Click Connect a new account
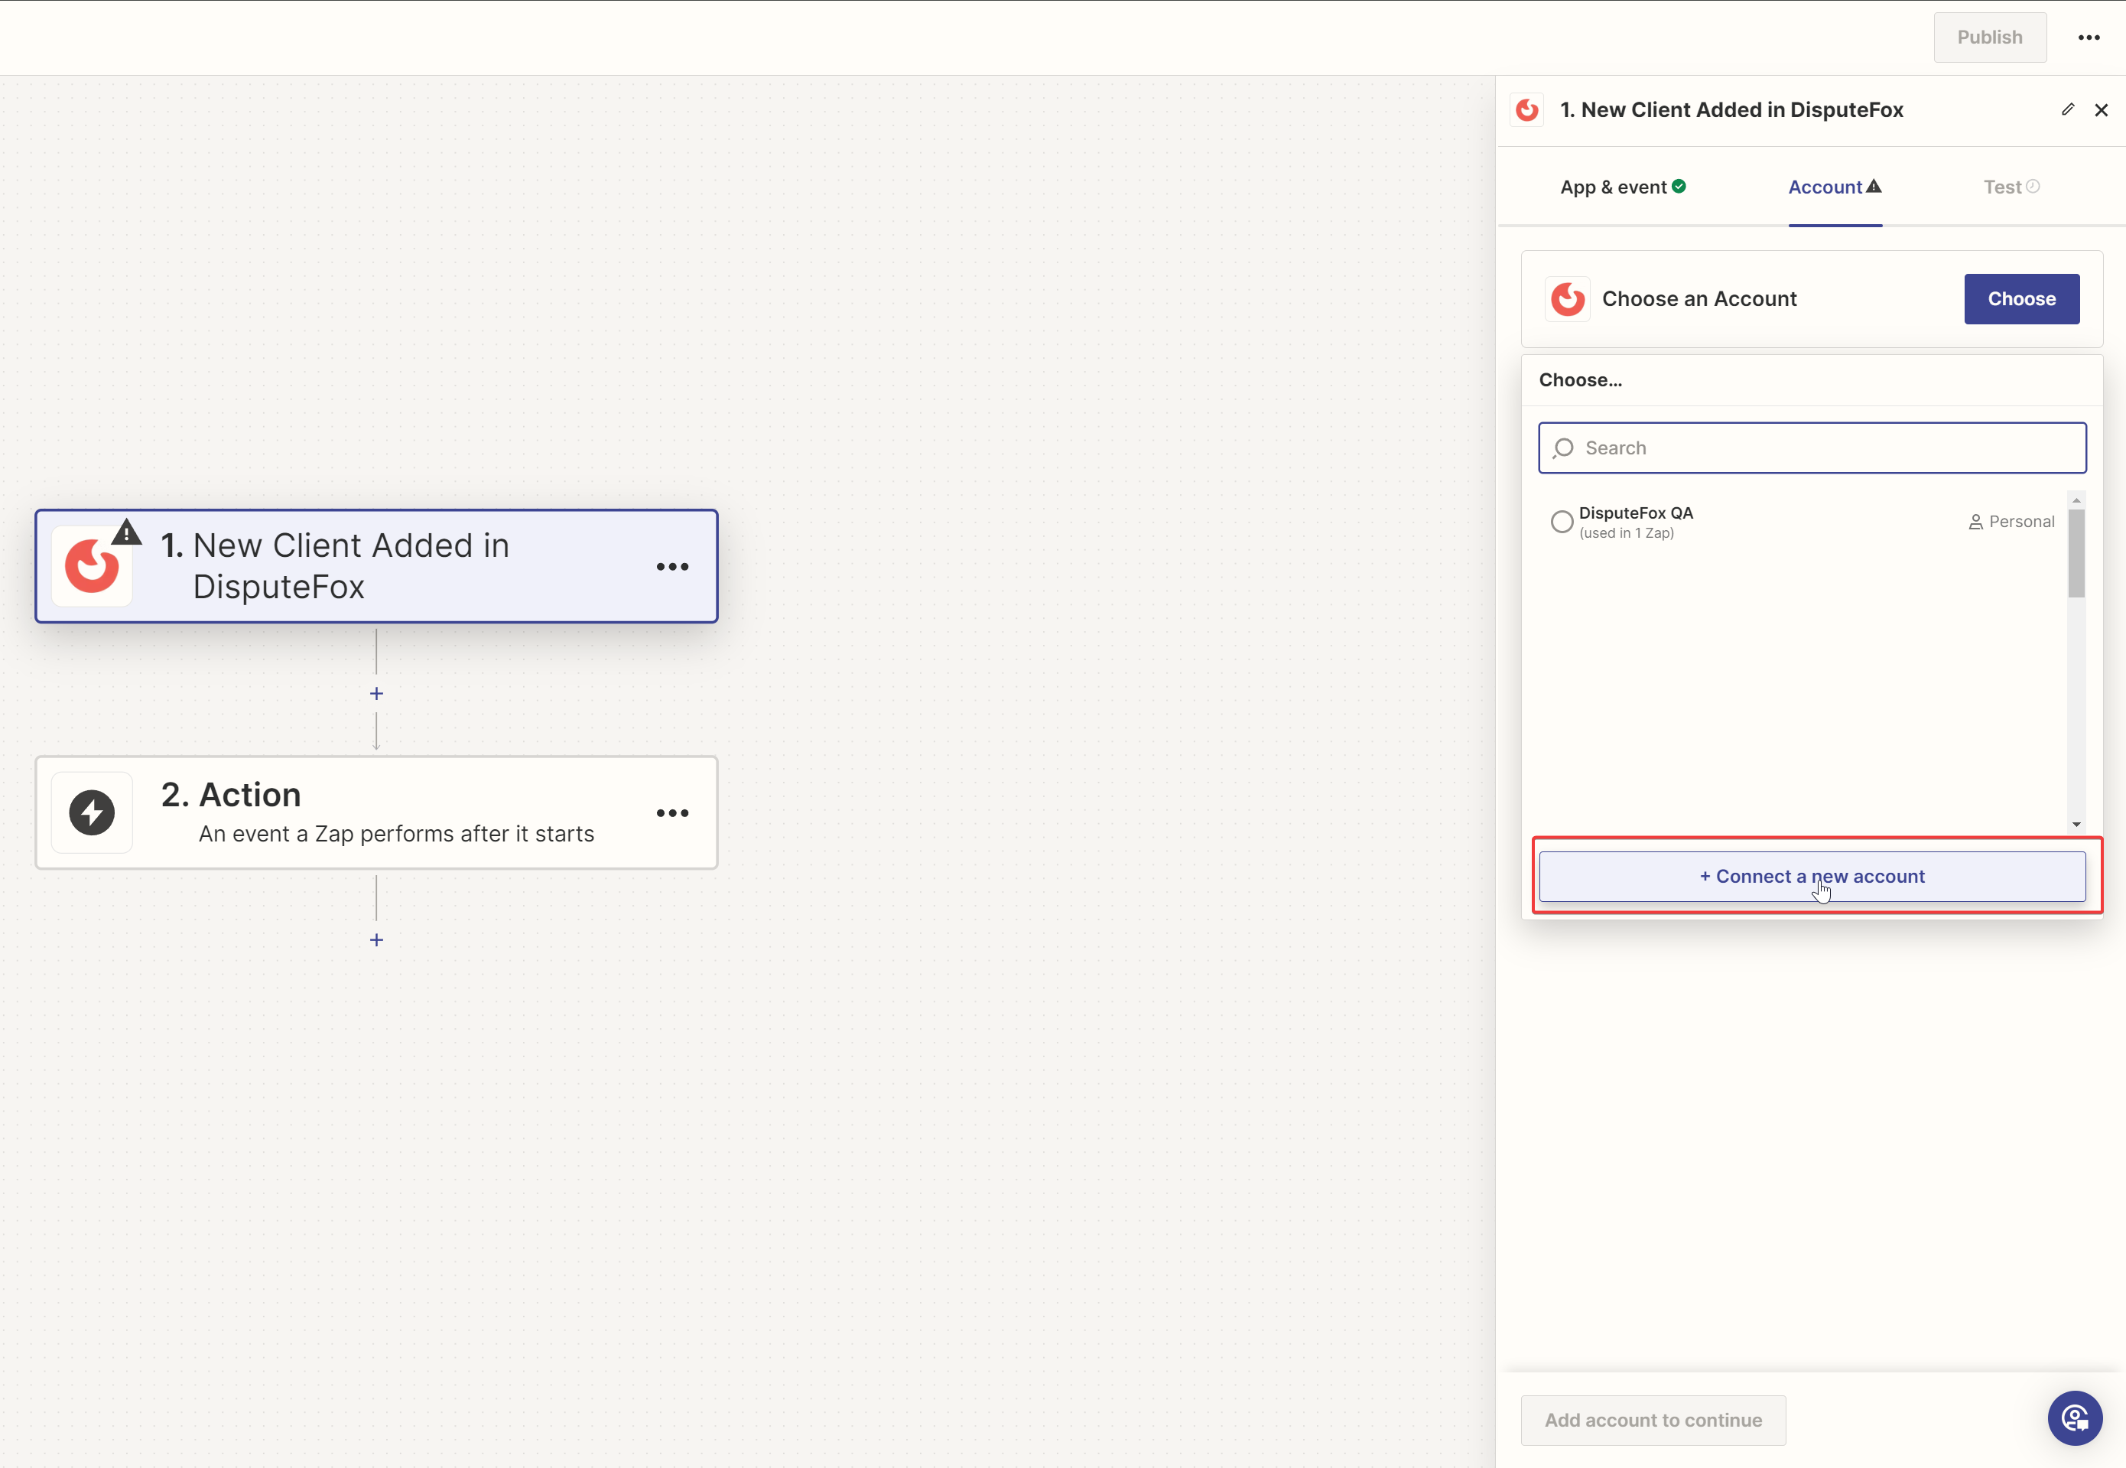Image resolution: width=2126 pixels, height=1468 pixels. pyautogui.click(x=1811, y=876)
